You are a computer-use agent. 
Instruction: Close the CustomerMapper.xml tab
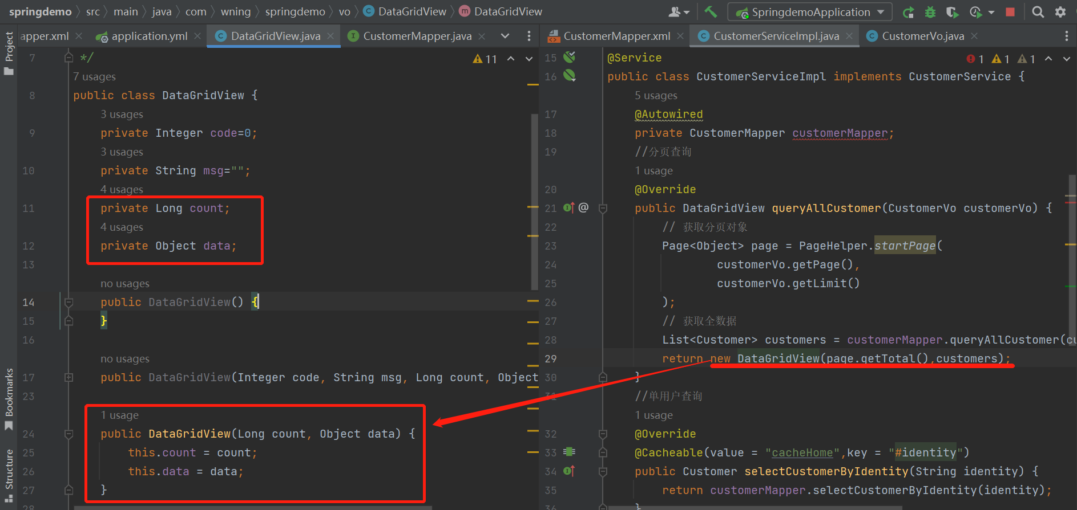(x=680, y=36)
